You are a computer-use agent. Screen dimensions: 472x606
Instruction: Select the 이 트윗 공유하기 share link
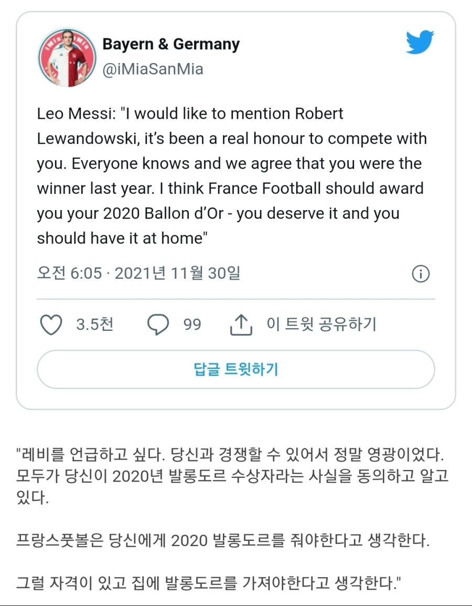pyautogui.click(x=321, y=324)
